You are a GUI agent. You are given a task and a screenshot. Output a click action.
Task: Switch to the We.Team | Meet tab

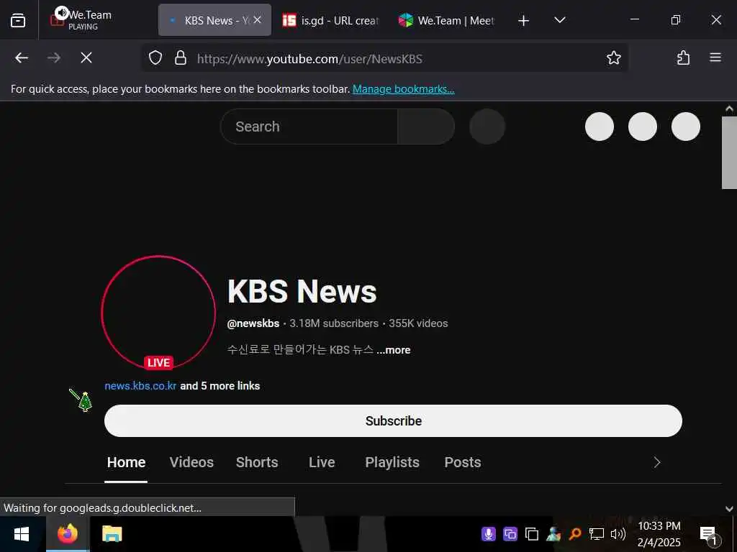[x=446, y=20]
